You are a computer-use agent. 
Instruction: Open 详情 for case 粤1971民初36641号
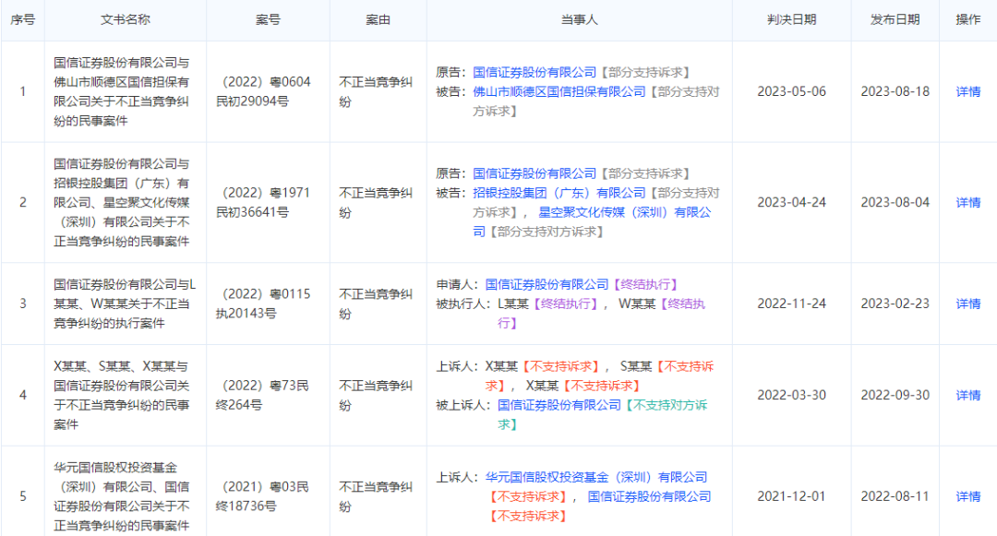point(967,203)
